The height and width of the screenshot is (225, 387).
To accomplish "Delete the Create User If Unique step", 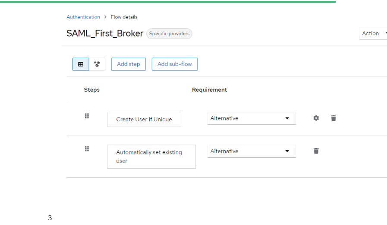I will tap(334, 118).
